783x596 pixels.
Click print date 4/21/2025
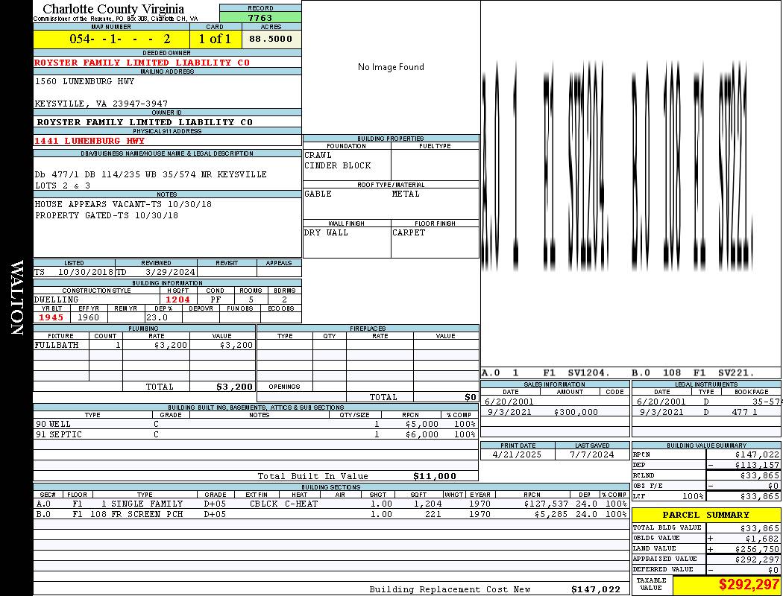tap(516, 455)
